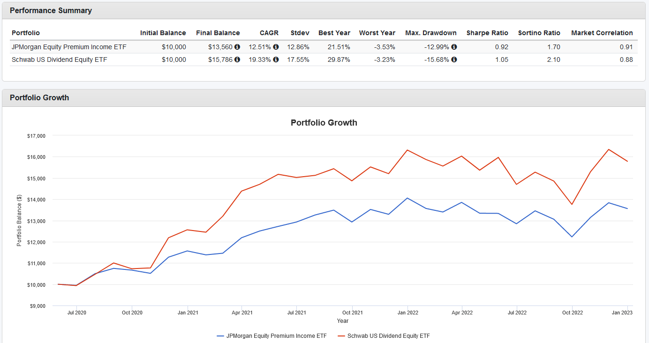This screenshot has width=649, height=343.
Task: Click the 17.55% Stdev value
Action: point(298,60)
